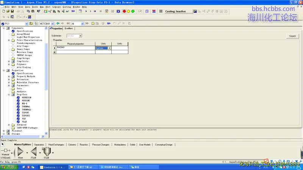303x170 pixels.
Task: Click the red circle status button
Action: click(124, 11)
